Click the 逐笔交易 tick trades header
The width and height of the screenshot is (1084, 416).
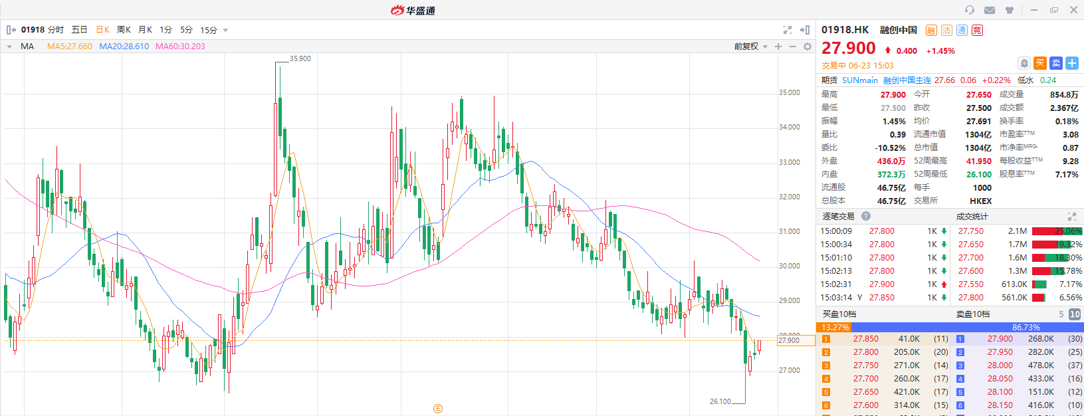coord(838,216)
